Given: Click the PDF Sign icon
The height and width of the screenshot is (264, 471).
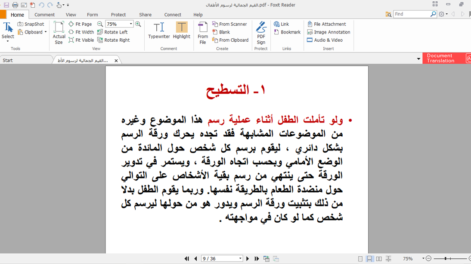Looking at the screenshot, I should pos(261,33).
